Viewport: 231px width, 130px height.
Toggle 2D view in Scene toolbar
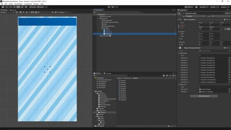tap(17, 12)
